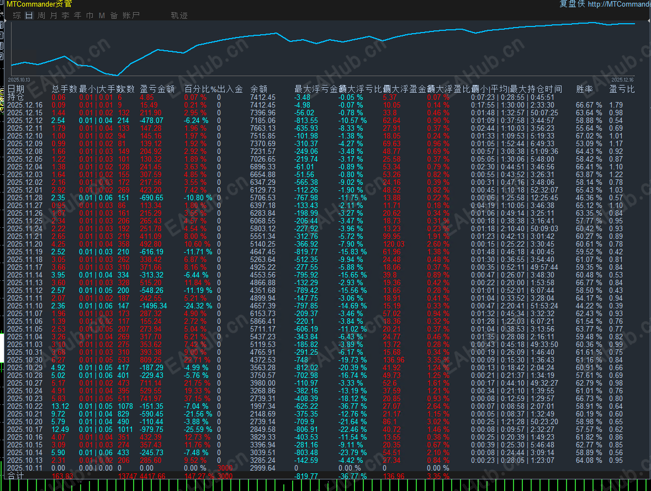Viewport: 651px width, 491px height.
Task: Open the http://MTCommander URL link
Action: (619, 4)
